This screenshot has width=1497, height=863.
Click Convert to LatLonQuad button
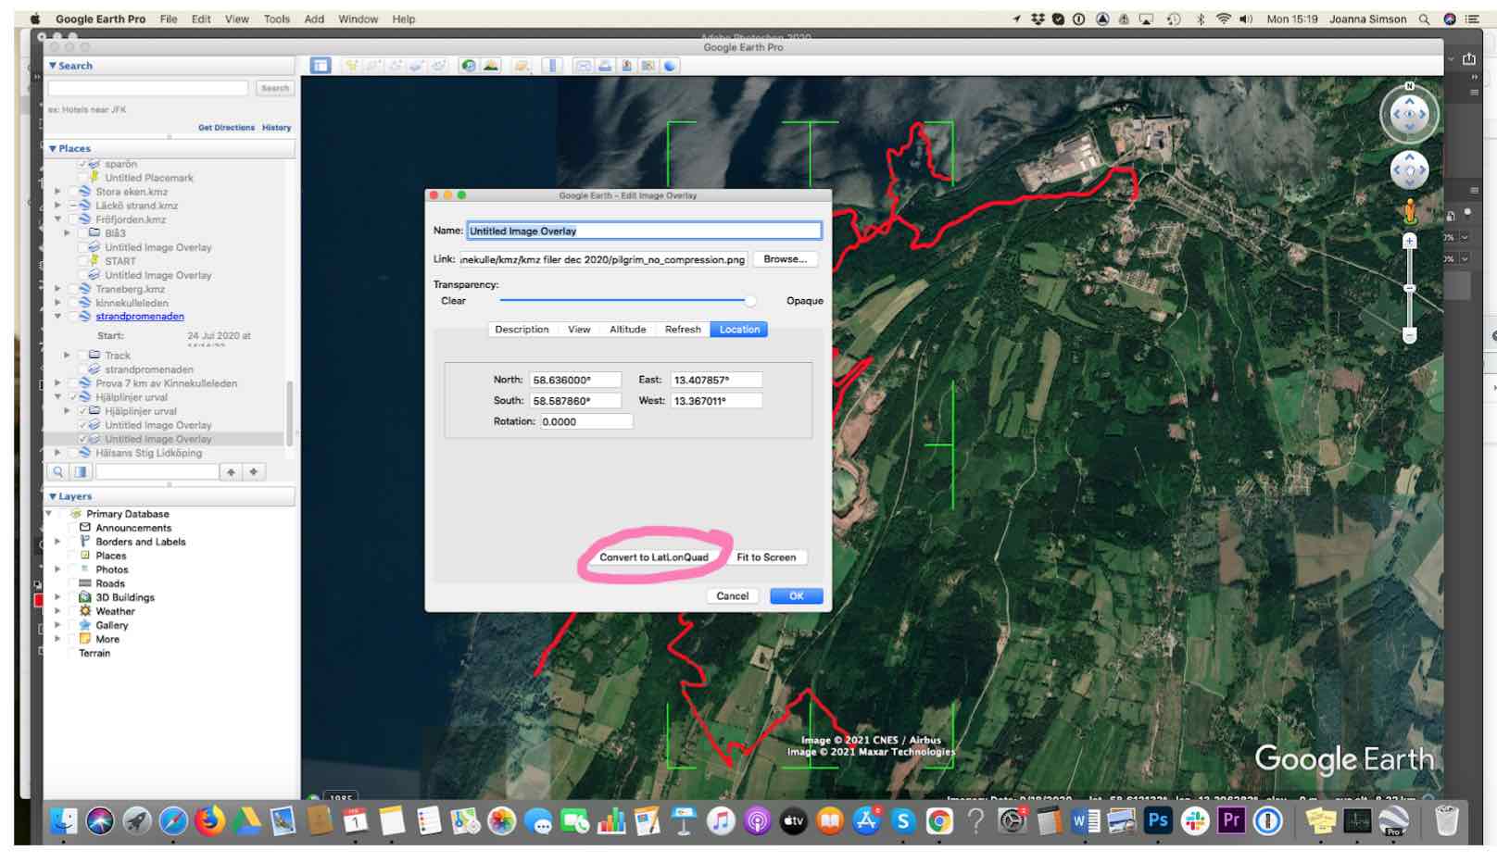tap(654, 557)
